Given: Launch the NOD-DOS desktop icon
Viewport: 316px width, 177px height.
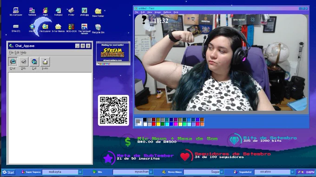Looking at the screenshot, I should click(x=72, y=28).
